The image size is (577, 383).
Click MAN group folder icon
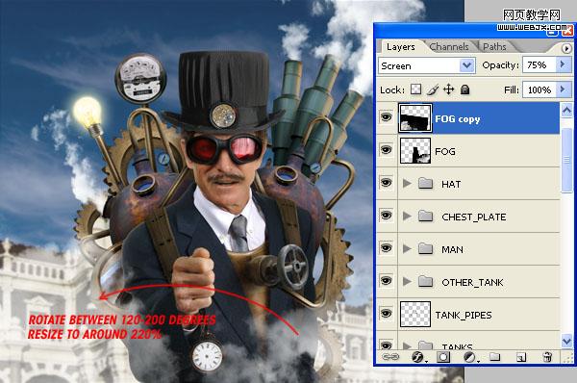tap(425, 248)
